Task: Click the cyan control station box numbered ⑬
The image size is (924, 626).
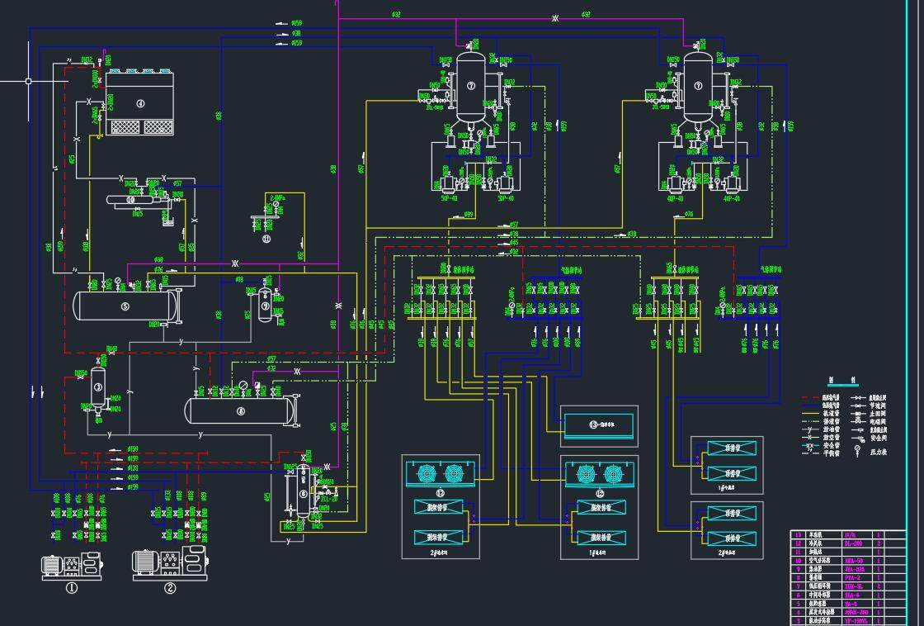Action: click(x=598, y=425)
